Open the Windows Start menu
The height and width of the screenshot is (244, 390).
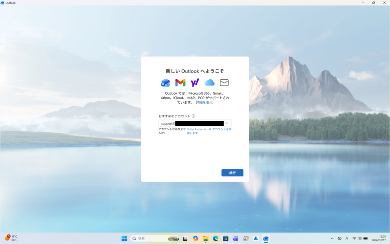coord(124,239)
